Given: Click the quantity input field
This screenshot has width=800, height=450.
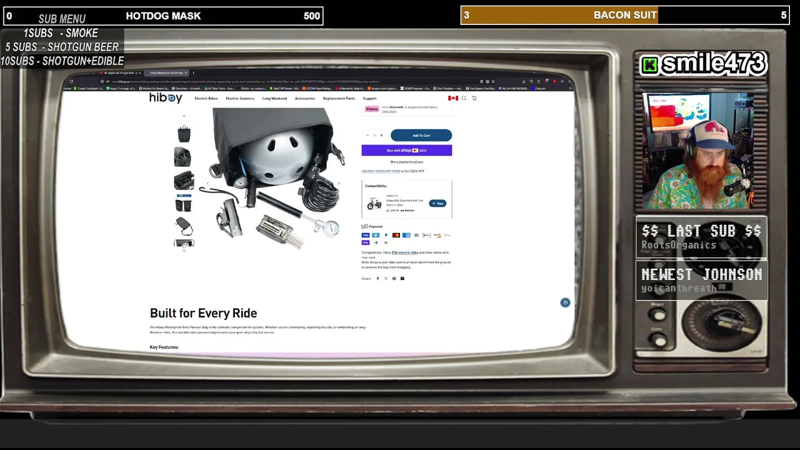Looking at the screenshot, I should [x=374, y=136].
